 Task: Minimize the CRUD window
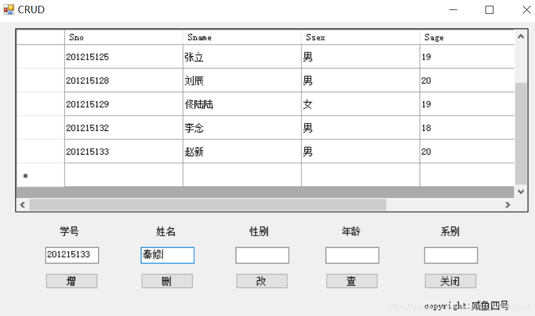(x=453, y=9)
